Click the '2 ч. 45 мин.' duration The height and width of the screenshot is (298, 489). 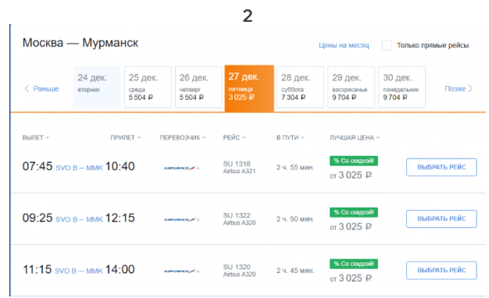click(295, 271)
